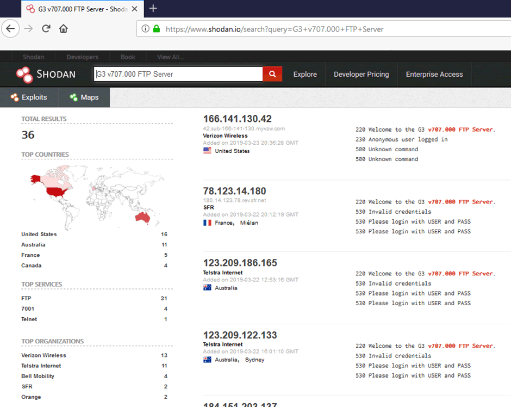
Task: Click 'Added on 2019-03-22 20:12:19 GMT' timestamp
Action: (251, 214)
